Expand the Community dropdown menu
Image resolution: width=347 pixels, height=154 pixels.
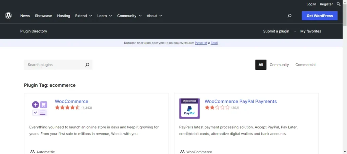coord(129,16)
